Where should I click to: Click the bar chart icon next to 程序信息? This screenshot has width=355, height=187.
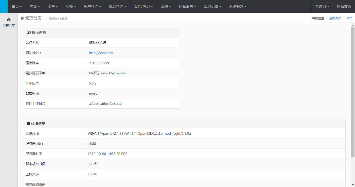click(29, 33)
